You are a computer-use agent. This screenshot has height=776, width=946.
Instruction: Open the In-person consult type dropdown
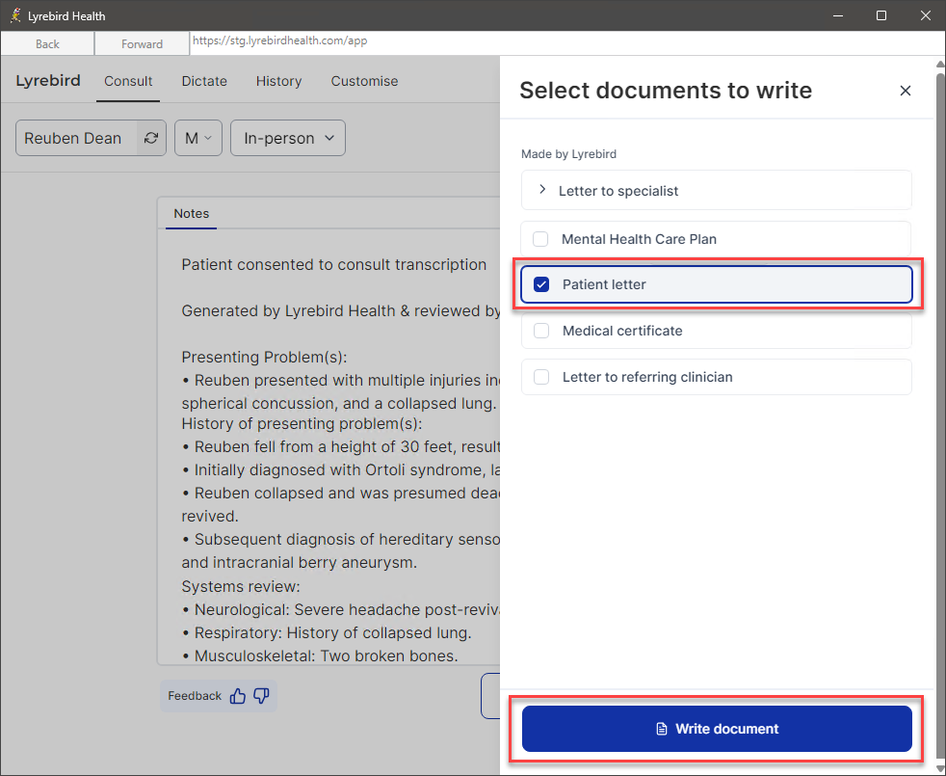point(288,138)
